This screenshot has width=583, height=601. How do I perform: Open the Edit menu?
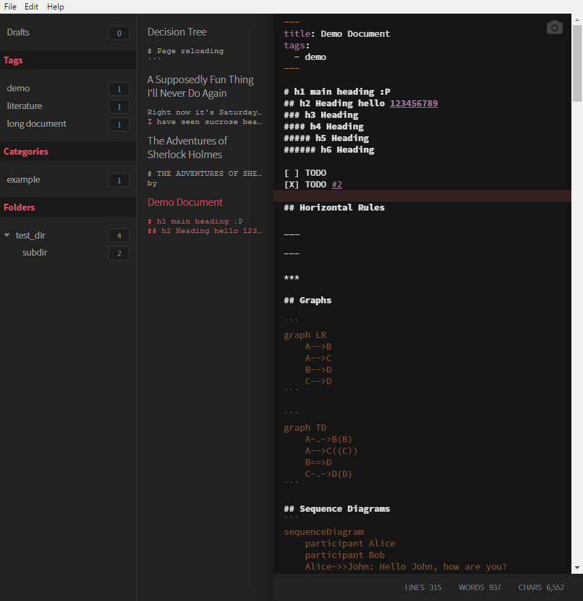click(31, 7)
